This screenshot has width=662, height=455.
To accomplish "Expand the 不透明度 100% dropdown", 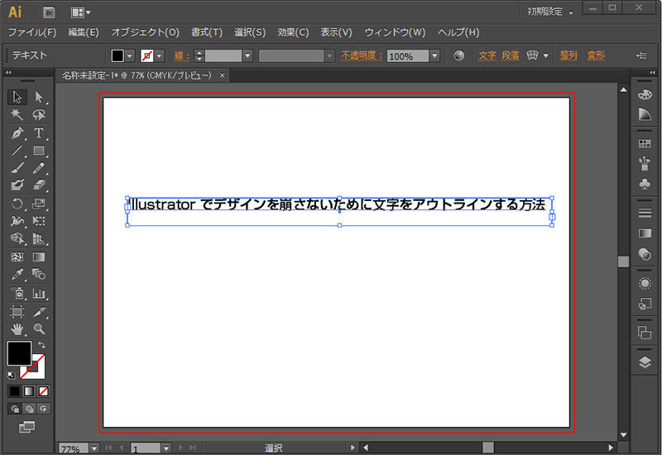I will tap(434, 56).
